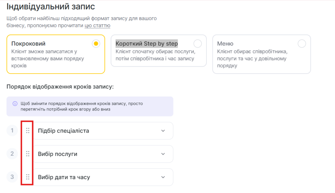Click the Підбір спеціаліста step label
Image resolution: width=335 pixels, height=193 pixels.
click(63, 131)
